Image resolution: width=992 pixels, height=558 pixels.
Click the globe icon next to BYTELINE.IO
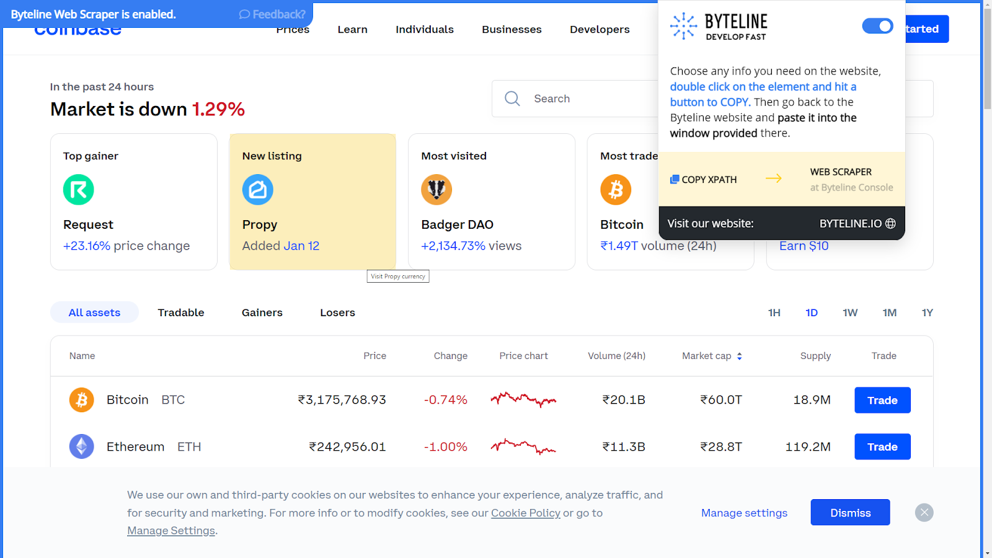890,223
